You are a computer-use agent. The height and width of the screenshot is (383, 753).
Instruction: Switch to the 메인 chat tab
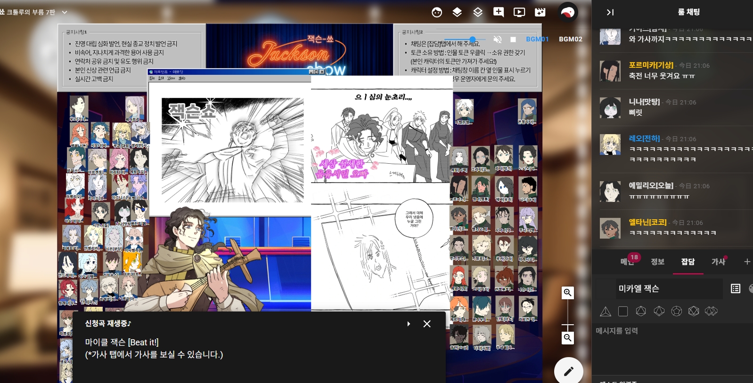[627, 262]
